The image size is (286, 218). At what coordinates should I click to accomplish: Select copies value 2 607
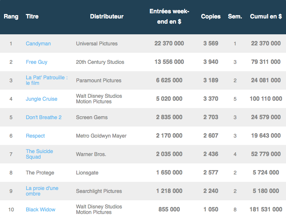click(211, 136)
